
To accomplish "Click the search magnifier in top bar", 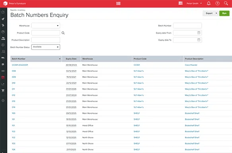I will (x=226, y=3).
